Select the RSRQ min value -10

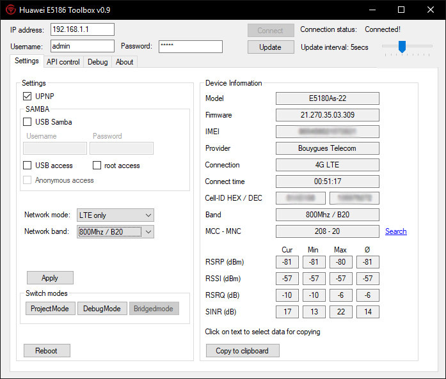(314, 295)
